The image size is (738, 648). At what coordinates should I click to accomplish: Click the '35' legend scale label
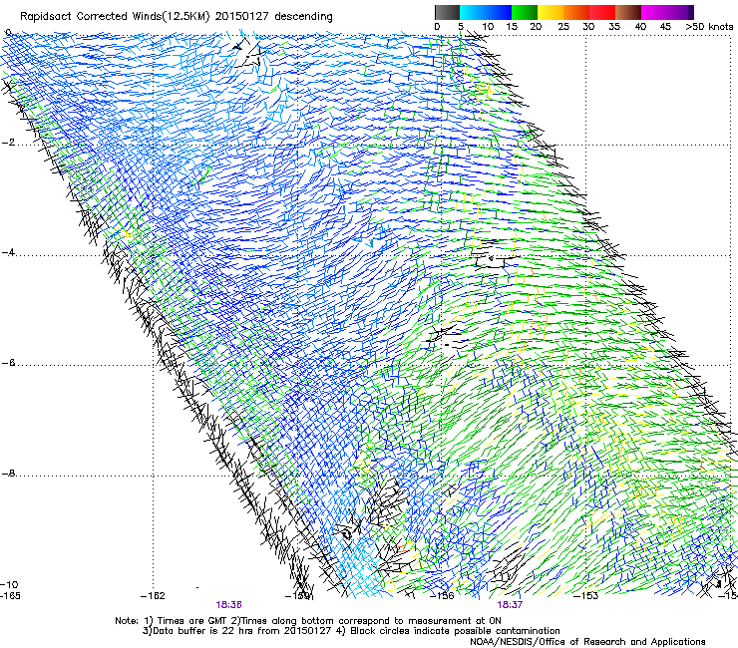[614, 27]
